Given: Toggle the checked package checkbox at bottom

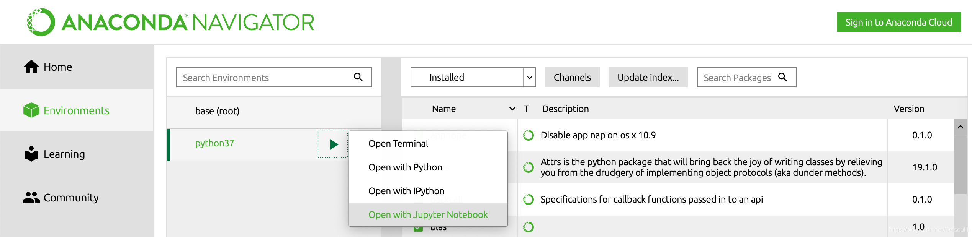Looking at the screenshot, I should (x=418, y=228).
